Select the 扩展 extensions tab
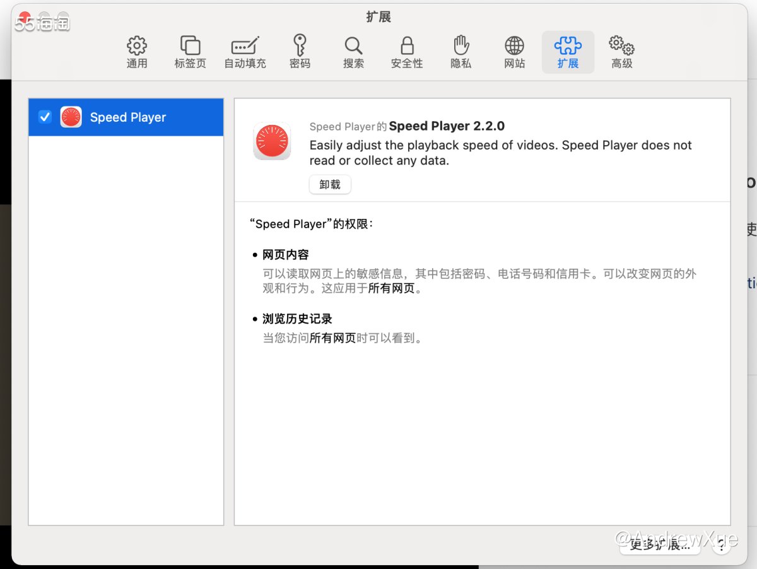Screen dimensions: 757x569 tap(568, 52)
